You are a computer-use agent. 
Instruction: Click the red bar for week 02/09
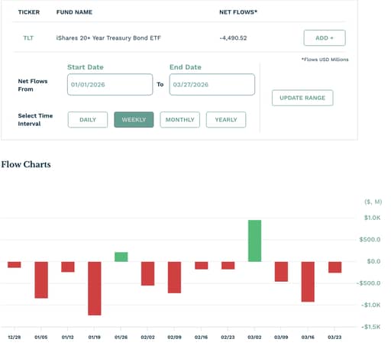click(x=174, y=277)
